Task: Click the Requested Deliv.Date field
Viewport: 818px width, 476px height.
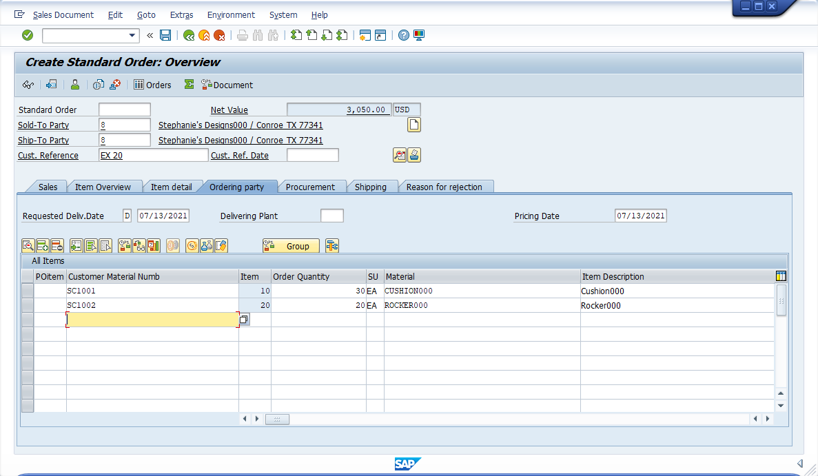Action: pyautogui.click(x=163, y=216)
